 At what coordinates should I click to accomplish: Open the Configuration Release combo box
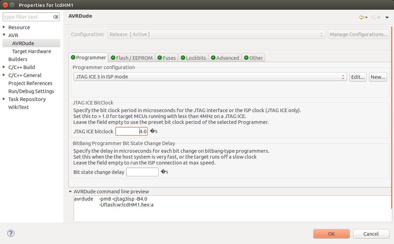pos(216,34)
